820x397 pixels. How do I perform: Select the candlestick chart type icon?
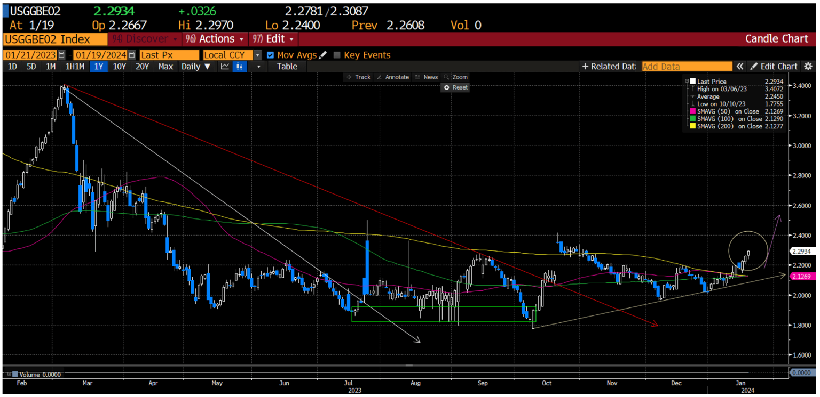[x=239, y=66]
